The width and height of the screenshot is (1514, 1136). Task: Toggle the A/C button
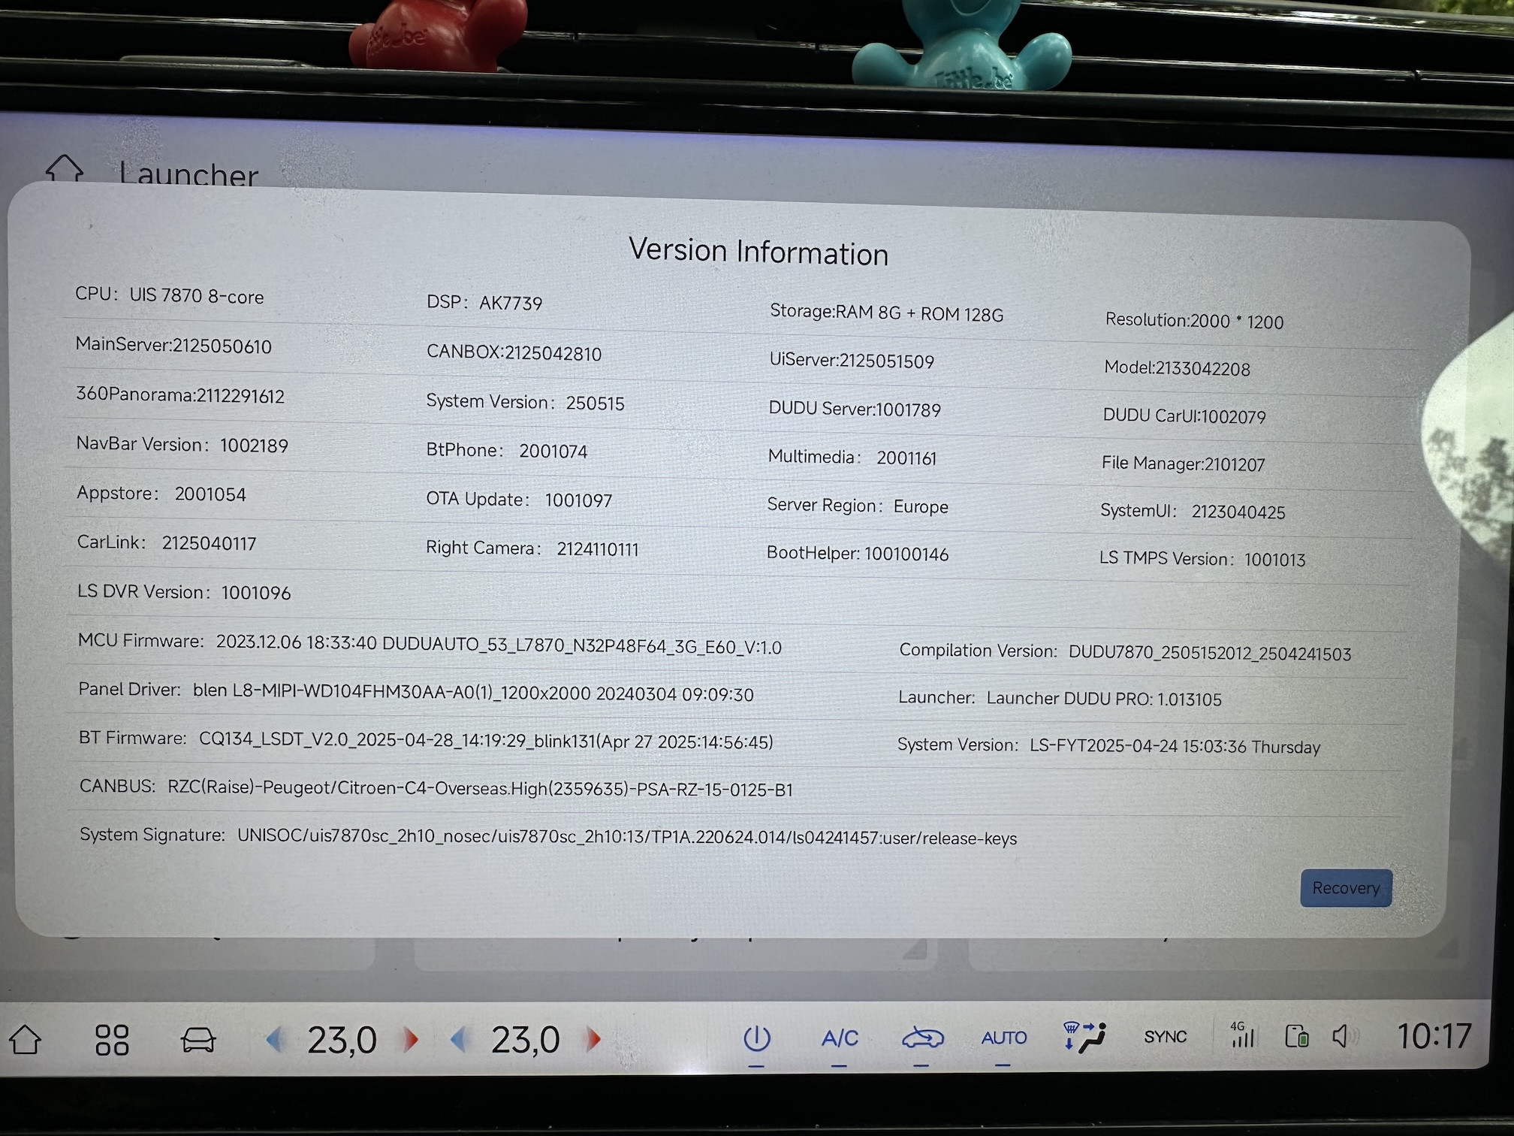click(x=840, y=1038)
